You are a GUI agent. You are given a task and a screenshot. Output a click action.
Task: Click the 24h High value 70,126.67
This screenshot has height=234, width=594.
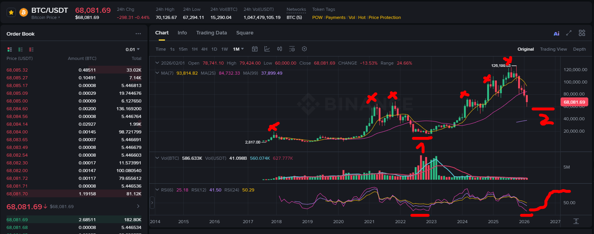tap(166, 17)
